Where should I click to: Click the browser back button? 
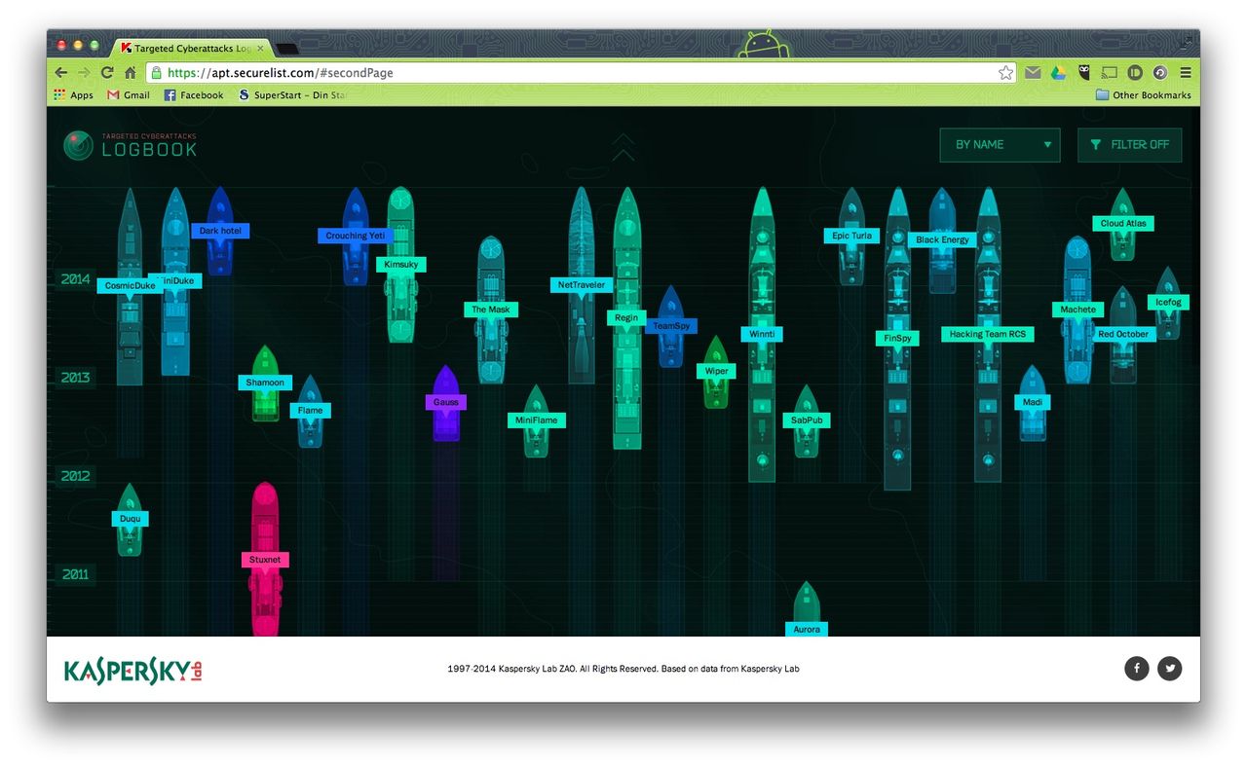point(60,72)
